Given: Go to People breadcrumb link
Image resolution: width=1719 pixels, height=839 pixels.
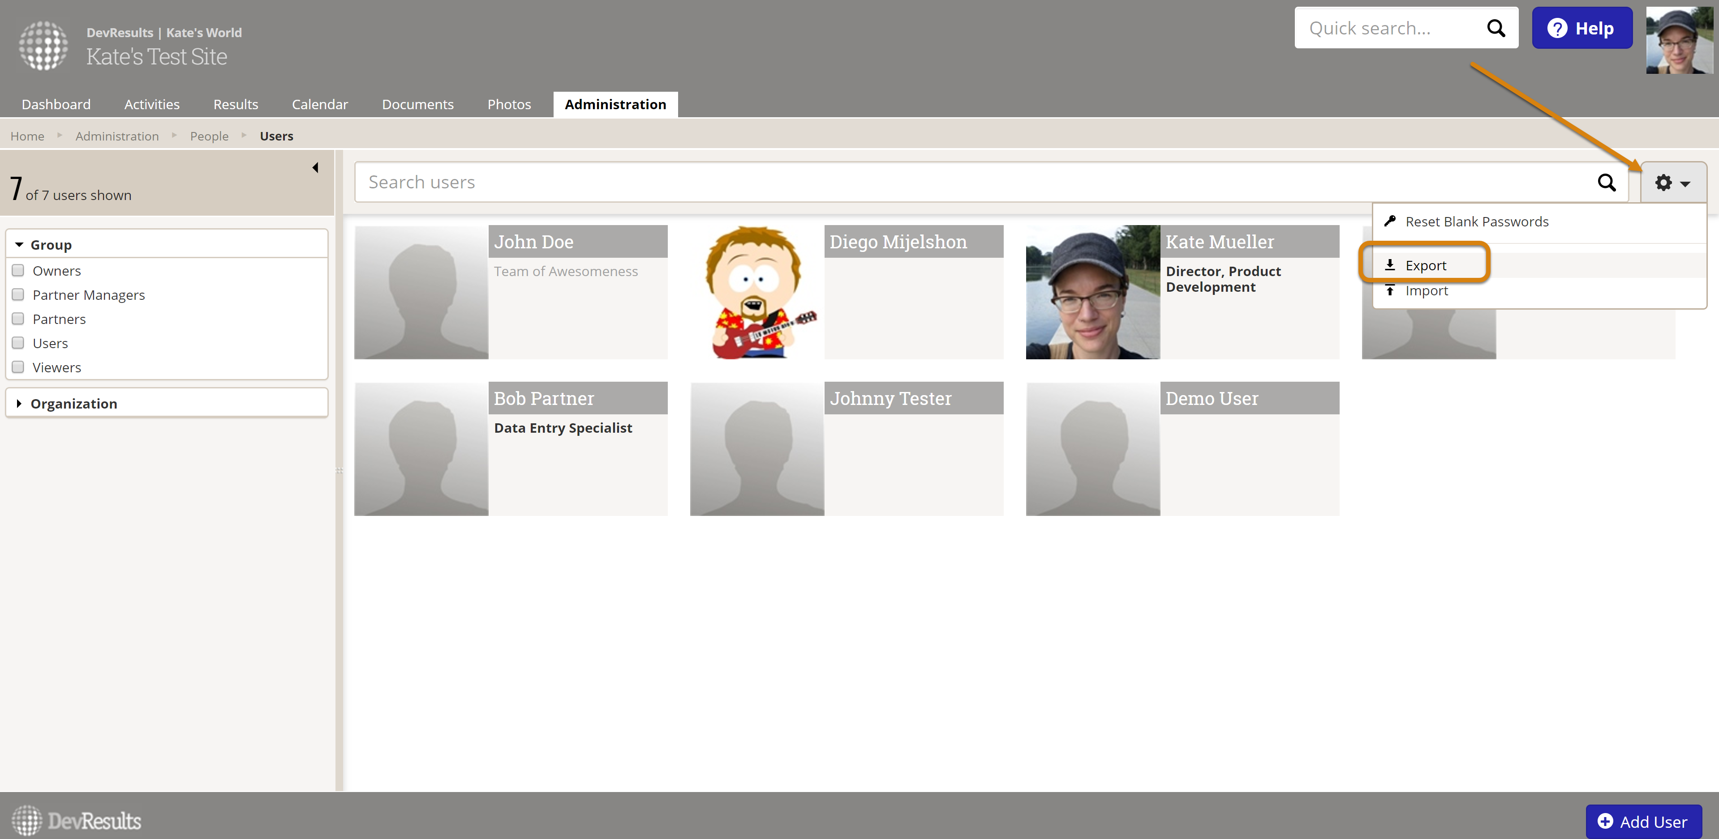Looking at the screenshot, I should pyautogui.click(x=209, y=136).
